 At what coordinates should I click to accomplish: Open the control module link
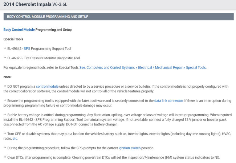[x=47, y=86]
